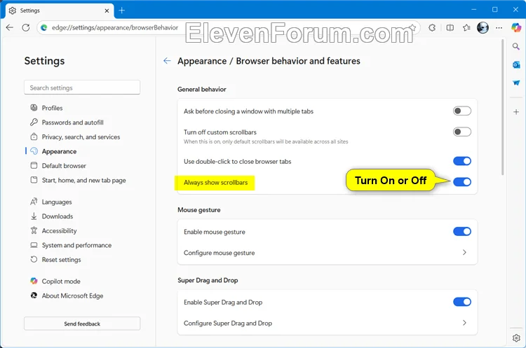This screenshot has width=526, height=348.
Task: Click the Edge icon in address bar
Action: 44,27
